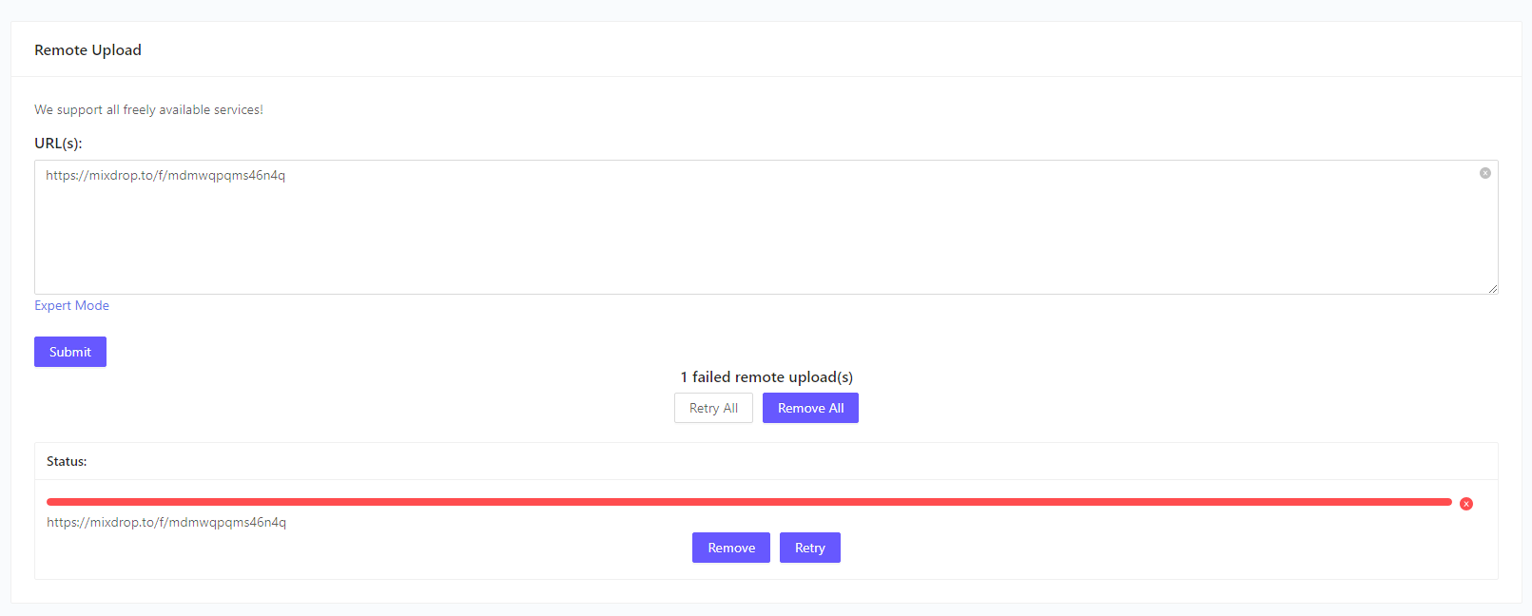Remove the failed mixdrop upload entry

(730, 548)
